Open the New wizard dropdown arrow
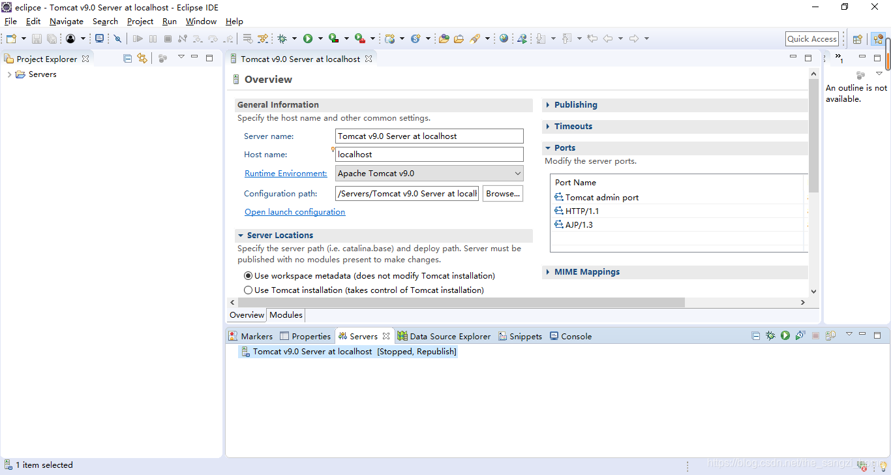891x475 pixels. (x=23, y=38)
